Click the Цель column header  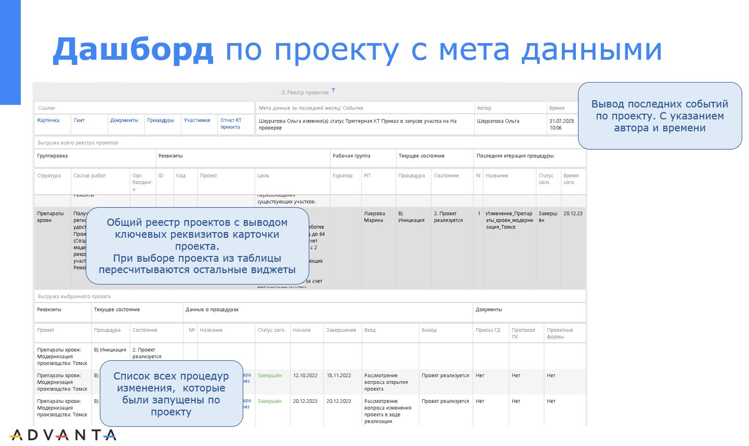click(x=264, y=176)
